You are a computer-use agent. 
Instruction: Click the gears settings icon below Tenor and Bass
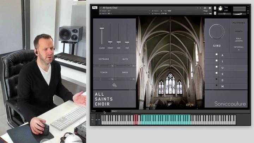click(115, 85)
